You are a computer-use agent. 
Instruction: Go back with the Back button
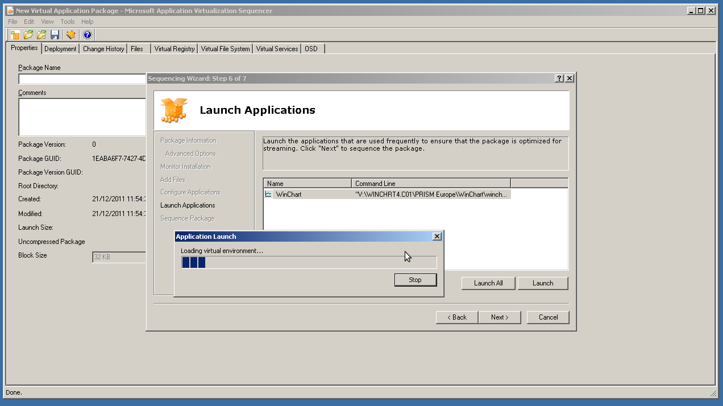tap(457, 317)
